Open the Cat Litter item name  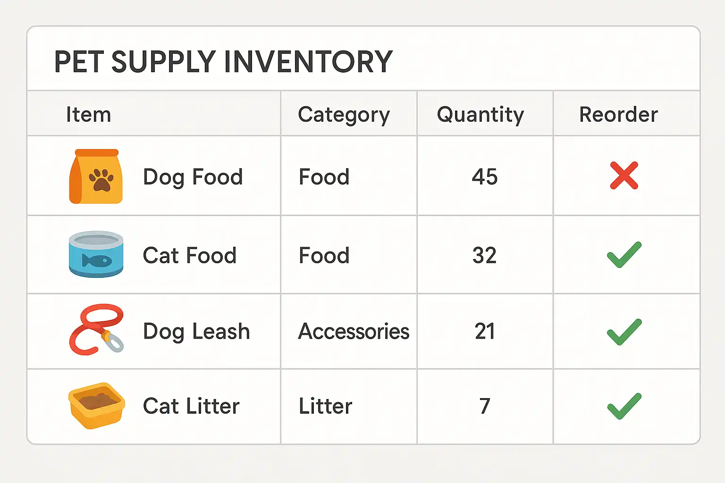191,406
